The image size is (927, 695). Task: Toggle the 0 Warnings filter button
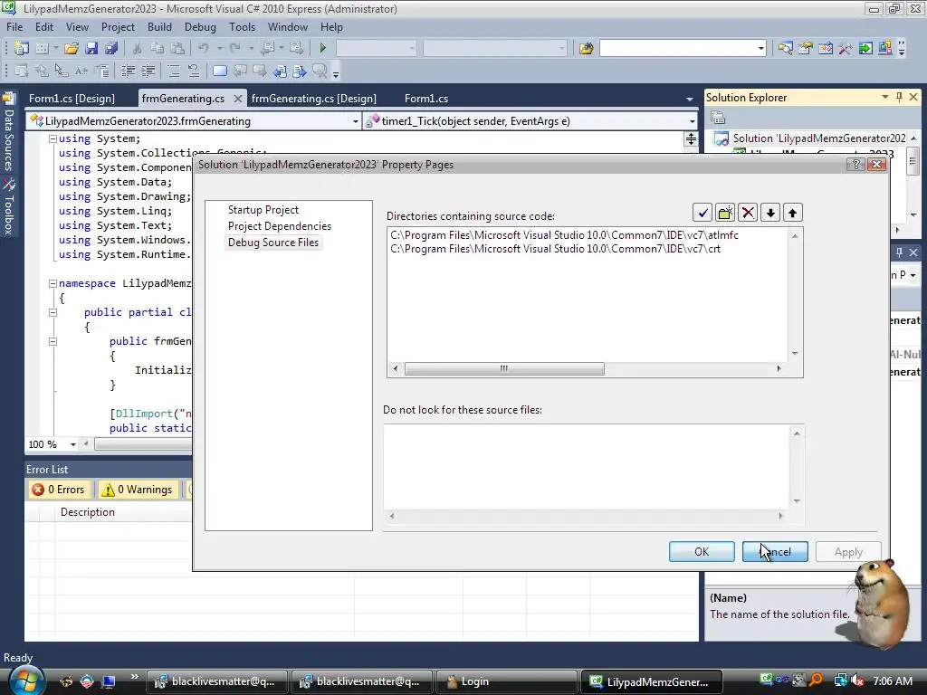138,490
